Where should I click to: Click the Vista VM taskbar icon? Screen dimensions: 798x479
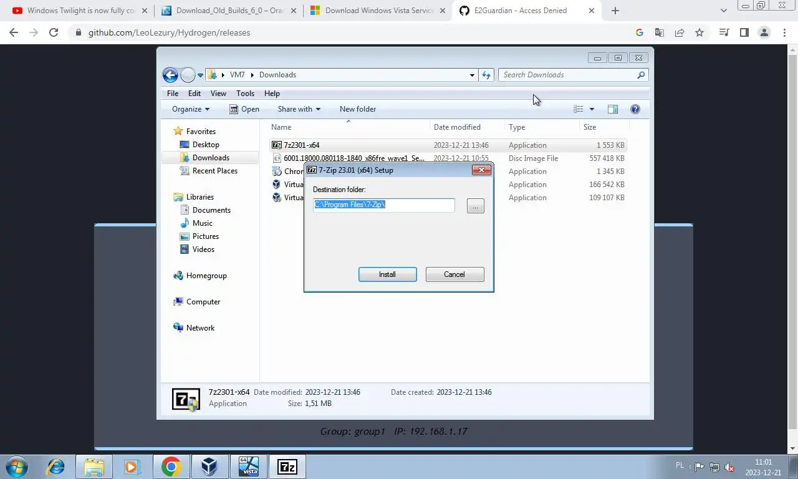pyautogui.click(x=248, y=467)
